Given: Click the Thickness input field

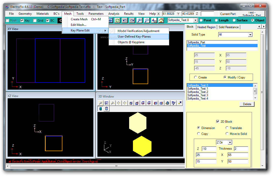Looking at the screenshot, I should 241,149.
